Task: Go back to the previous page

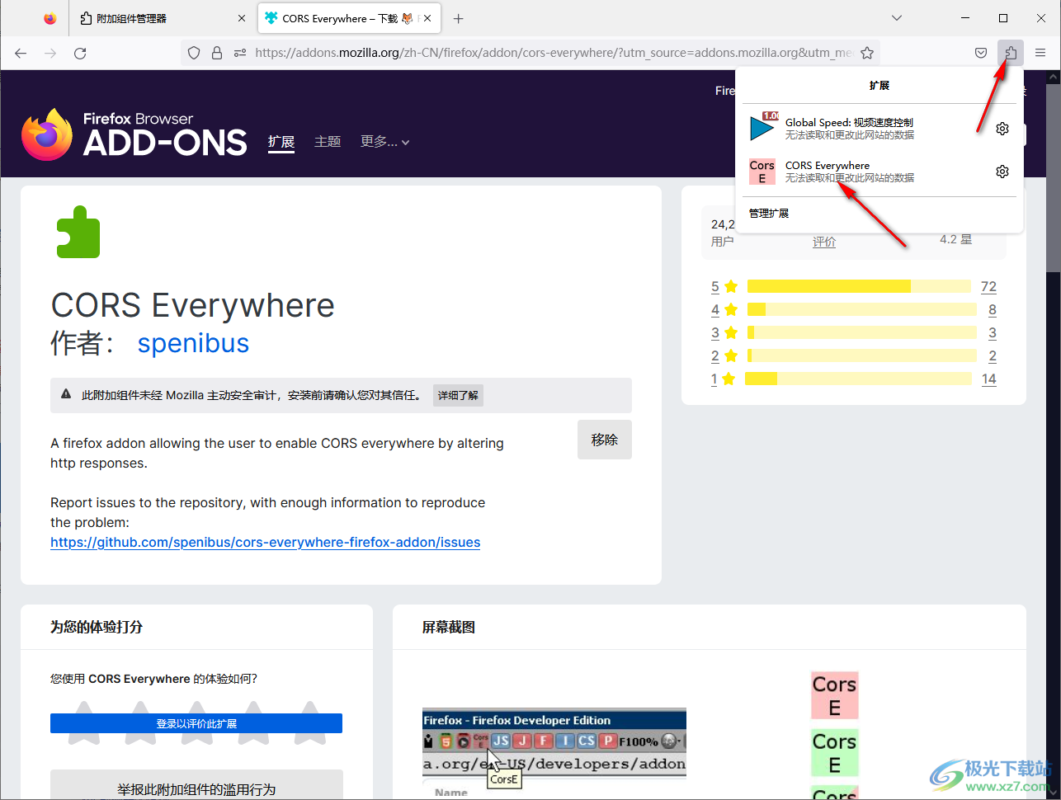Action: 21,53
